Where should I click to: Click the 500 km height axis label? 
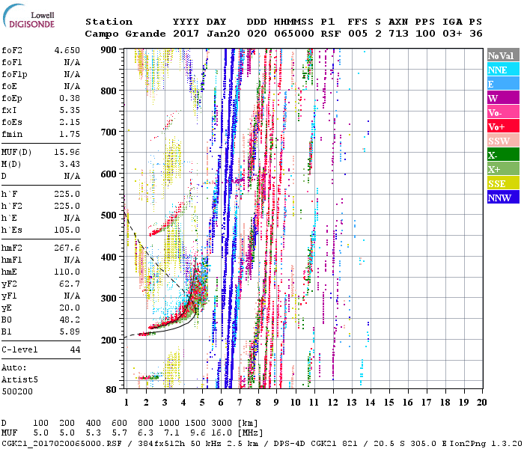click(109, 216)
